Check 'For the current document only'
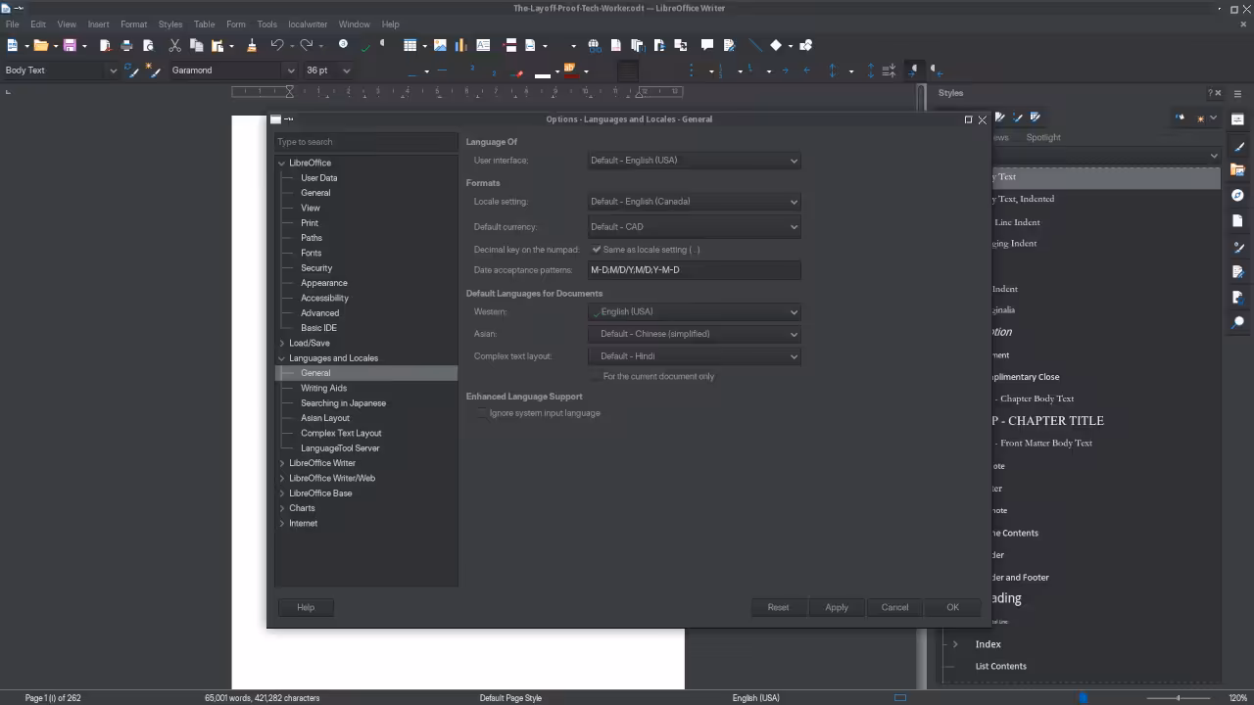The width and height of the screenshot is (1254, 705). (x=596, y=376)
